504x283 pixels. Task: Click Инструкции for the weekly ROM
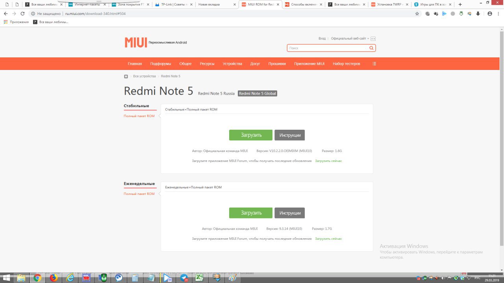pos(290,213)
